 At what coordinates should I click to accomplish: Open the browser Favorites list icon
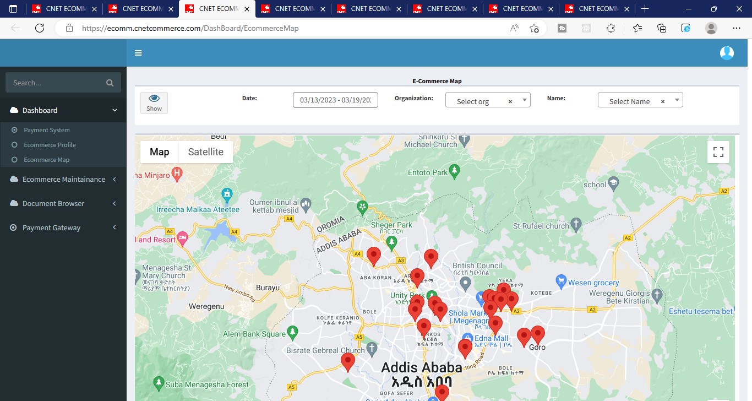637,28
